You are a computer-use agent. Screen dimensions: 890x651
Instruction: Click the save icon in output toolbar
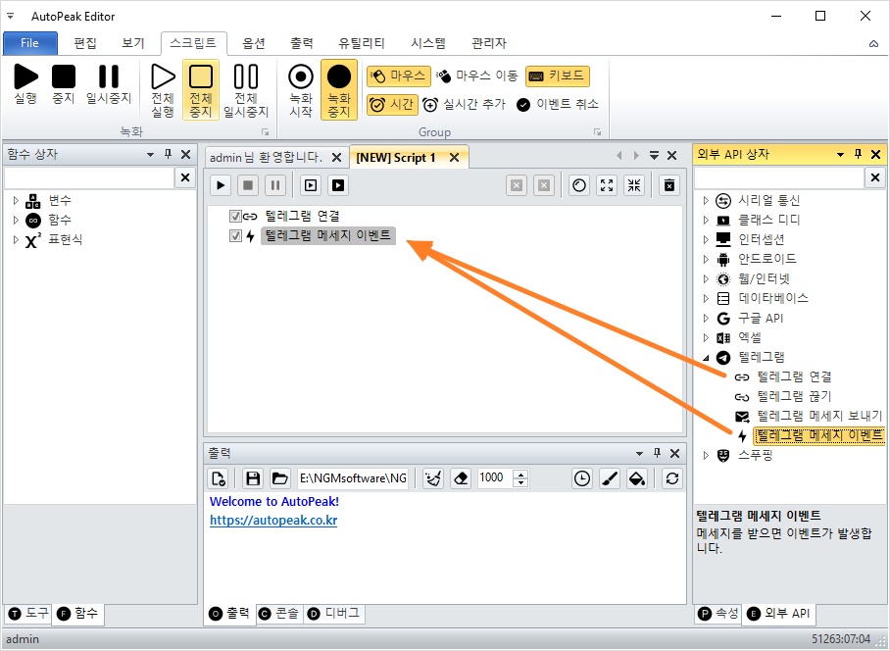253,478
